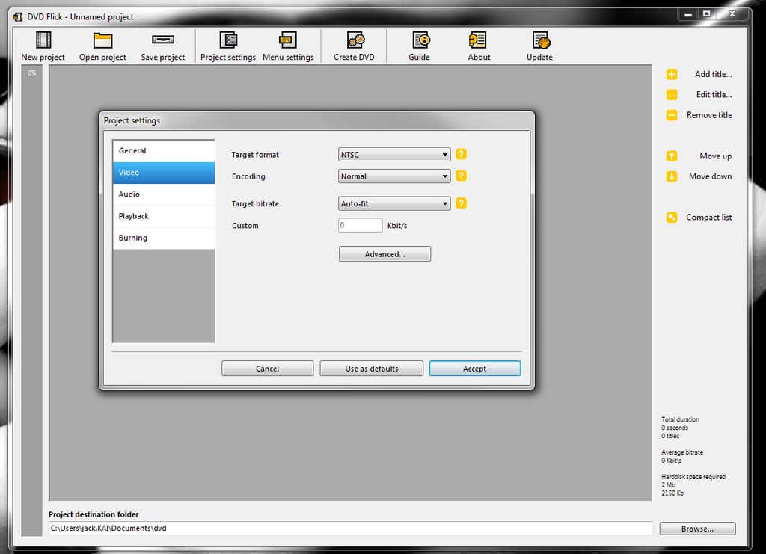Select the General settings tab
This screenshot has width=766, height=554.
pos(164,151)
